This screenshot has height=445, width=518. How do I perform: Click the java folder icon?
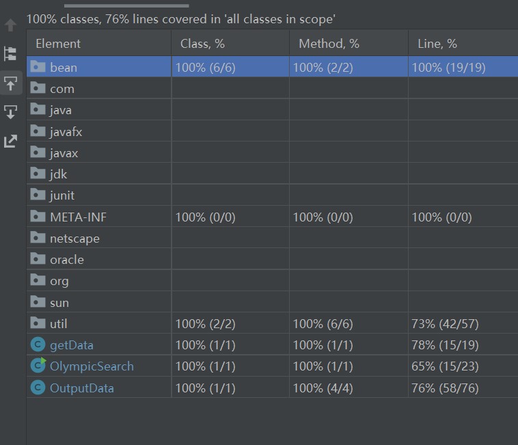pos(38,109)
